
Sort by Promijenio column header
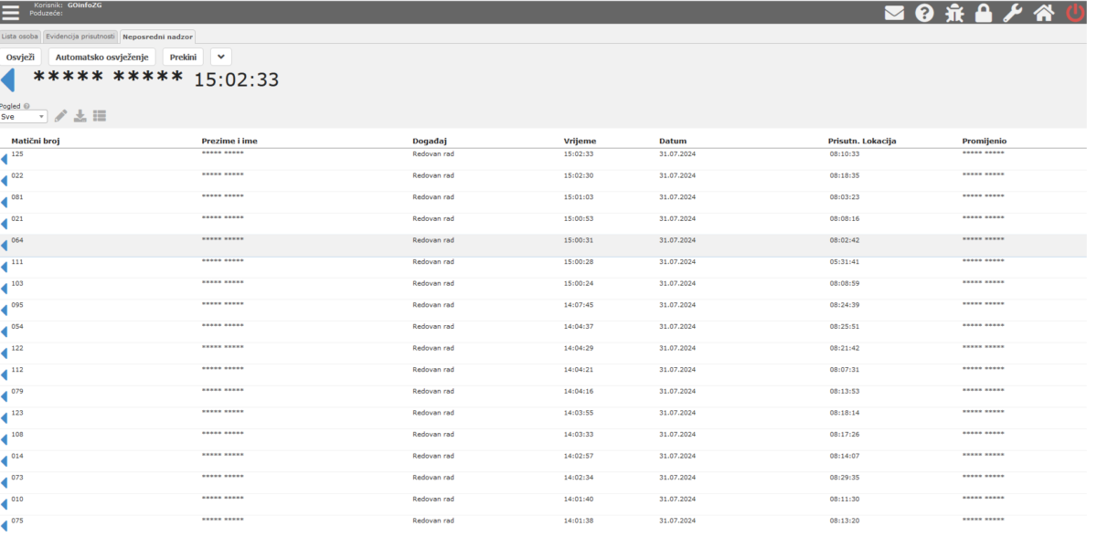985,142
